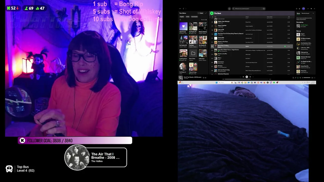
Task: Close the Queue side panel
Action: pos(313,13)
